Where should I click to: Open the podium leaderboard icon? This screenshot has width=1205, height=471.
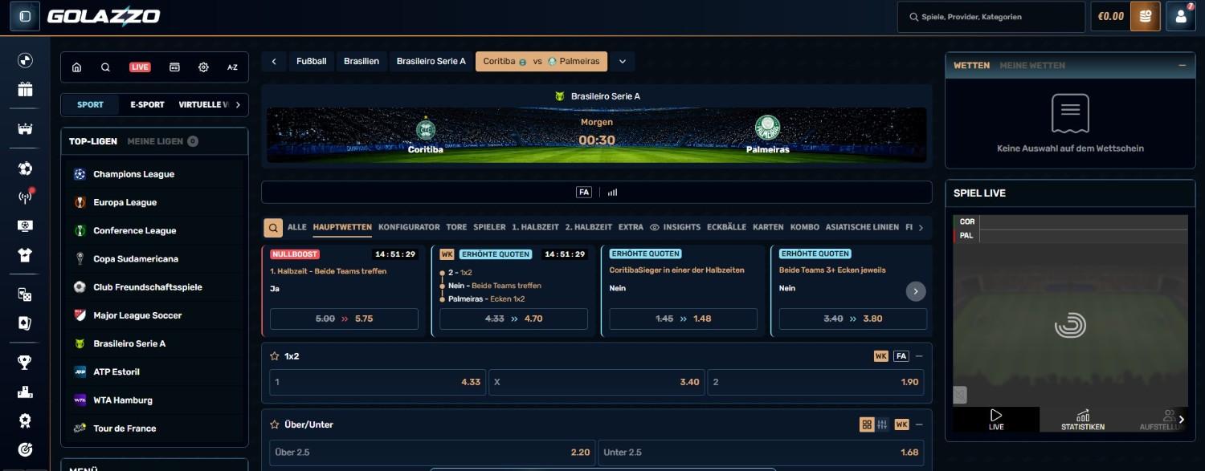25,392
